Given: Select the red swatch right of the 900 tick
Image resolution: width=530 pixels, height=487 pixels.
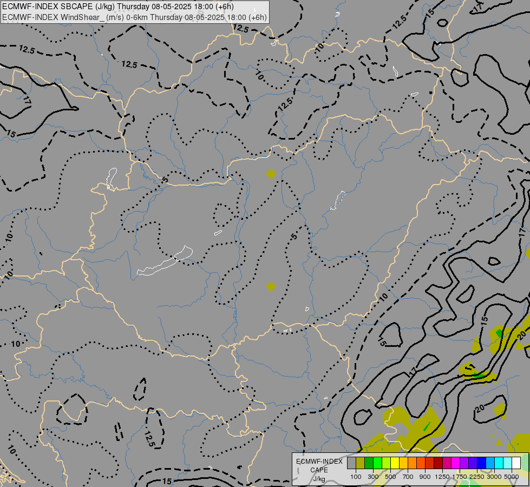Looking at the screenshot, I should point(430,463).
